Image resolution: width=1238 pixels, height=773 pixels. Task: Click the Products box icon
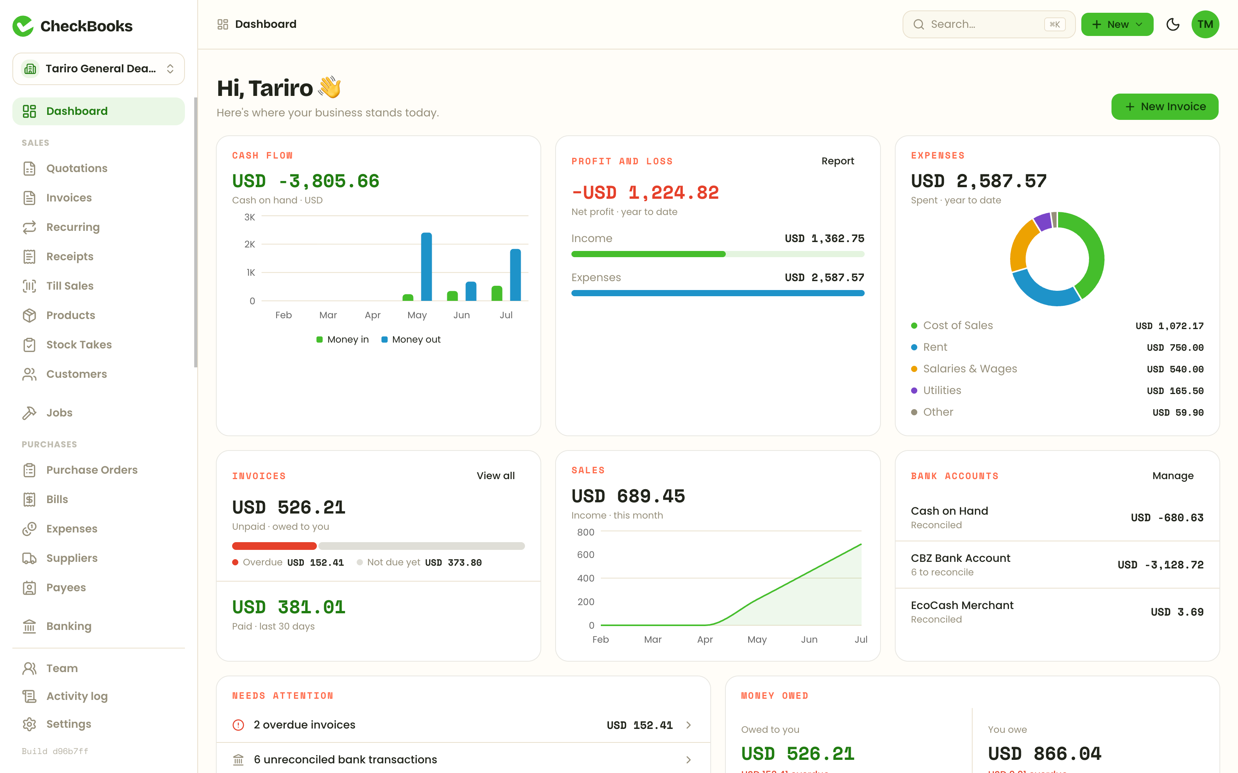point(29,316)
